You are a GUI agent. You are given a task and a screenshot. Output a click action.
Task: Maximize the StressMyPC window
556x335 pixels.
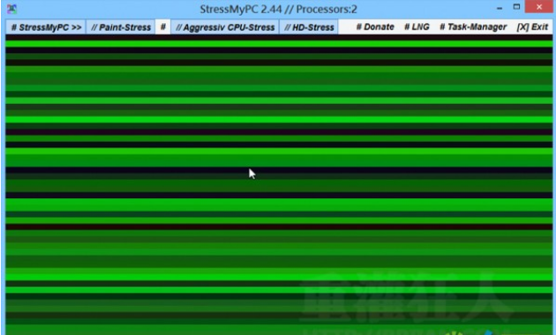[x=516, y=7]
